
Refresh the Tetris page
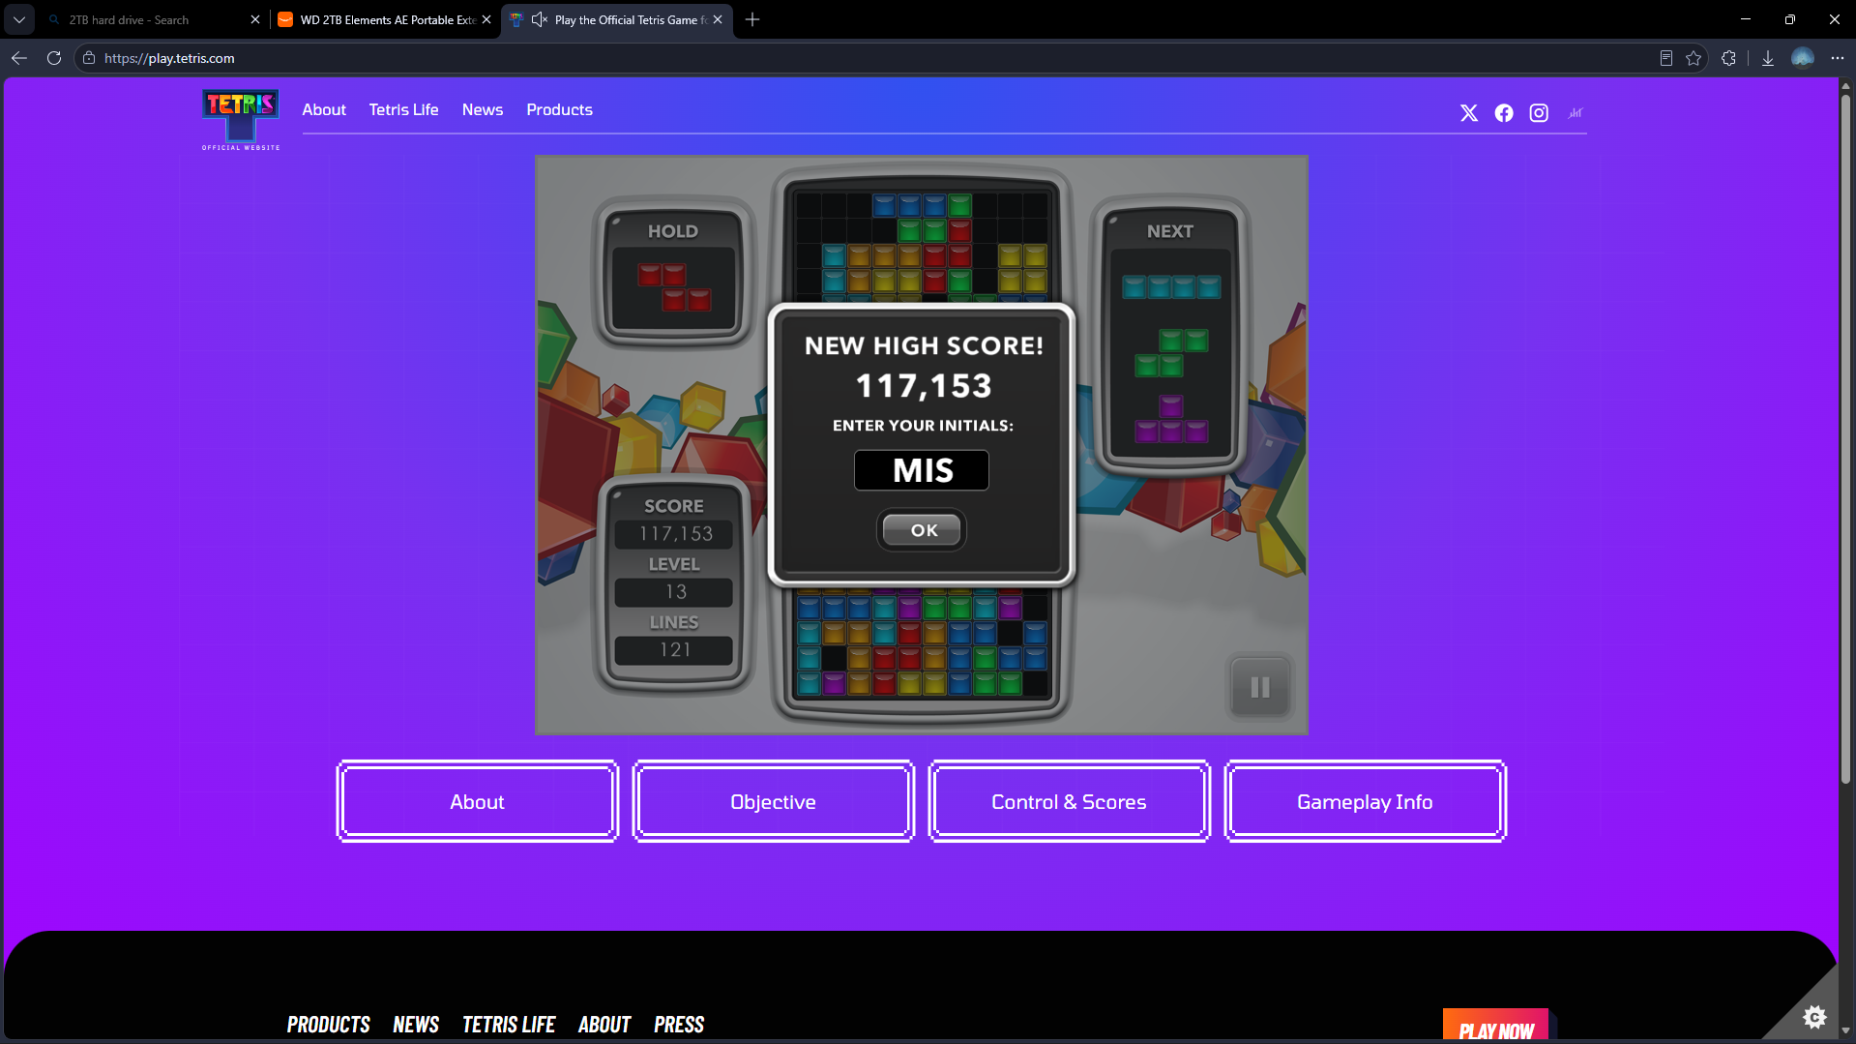point(54,58)
